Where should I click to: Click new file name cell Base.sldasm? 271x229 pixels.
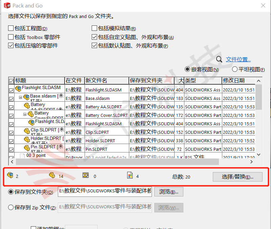click(x=107, y=98)
